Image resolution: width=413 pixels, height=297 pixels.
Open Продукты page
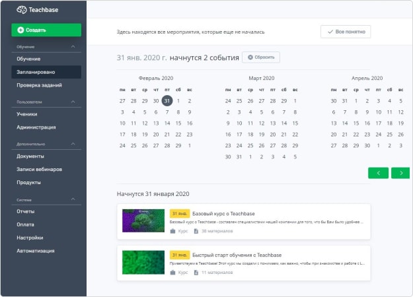click(x=46, y=182)
